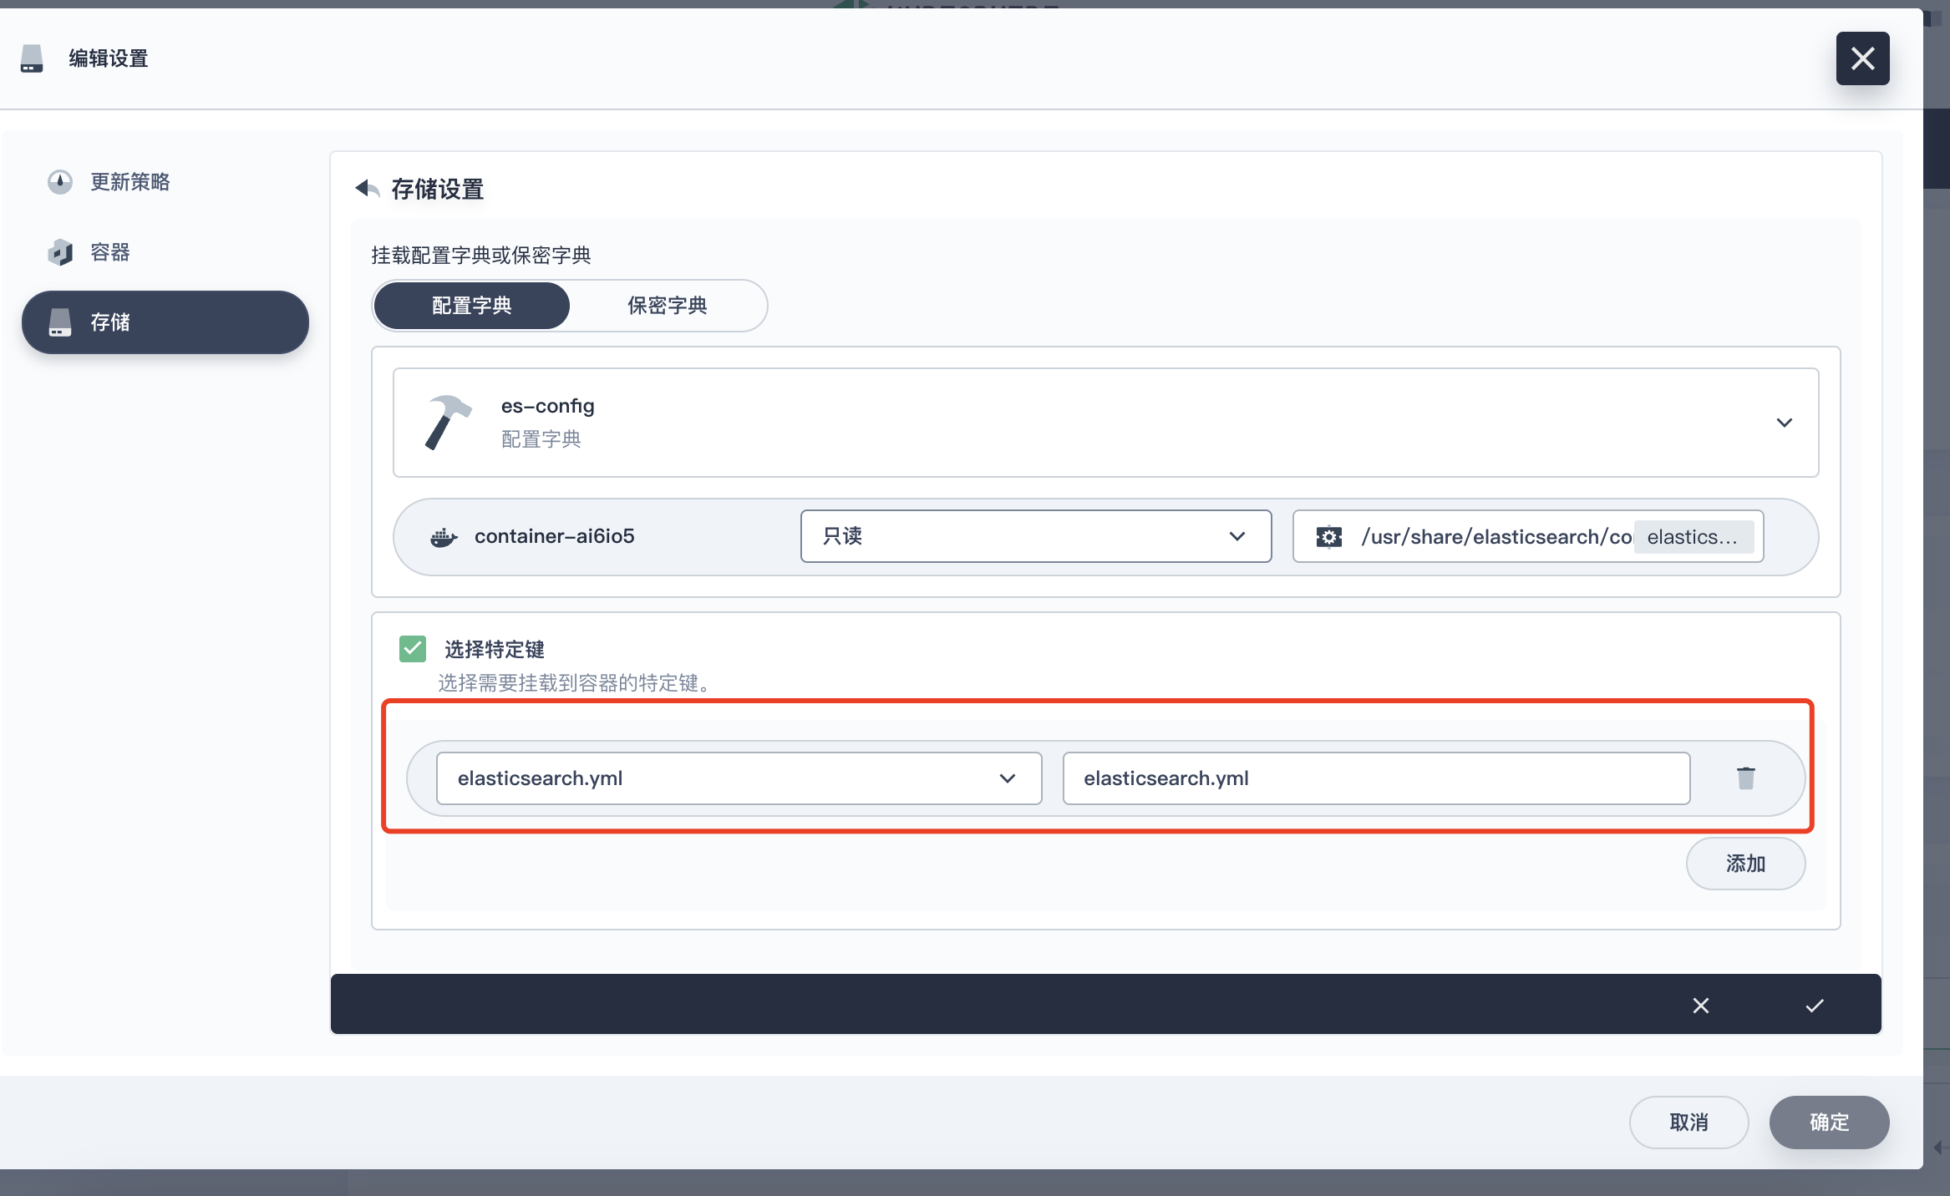
Task: Delete the elasticsearch.yml key row with trash icon
Action: coord(1746,778)
